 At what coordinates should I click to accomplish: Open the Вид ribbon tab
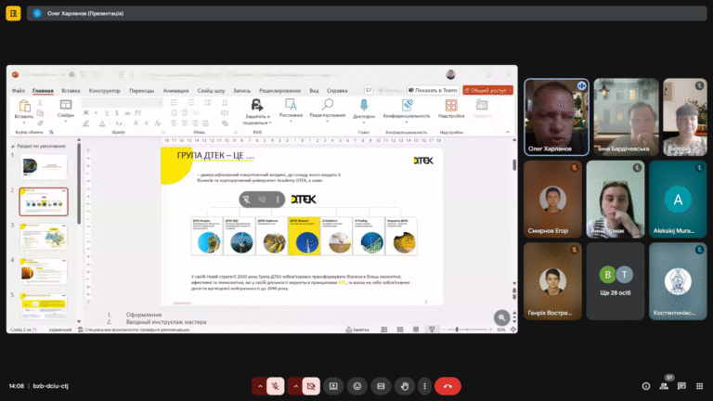(314, 90)
